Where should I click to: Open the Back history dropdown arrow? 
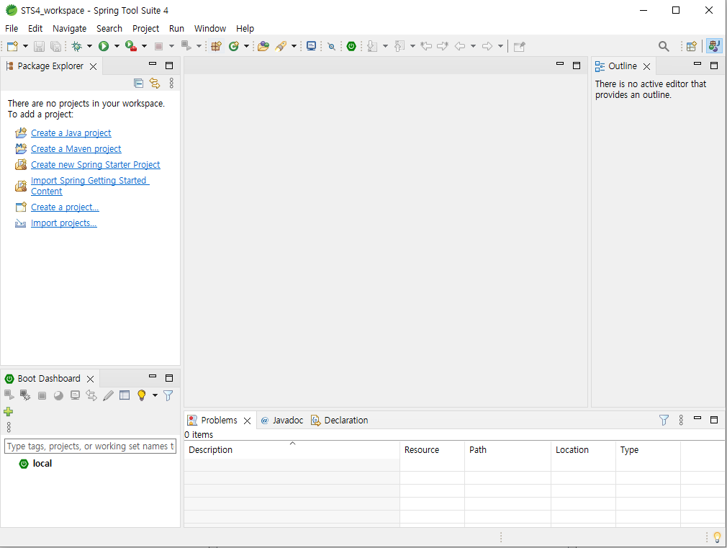point(473,46)
